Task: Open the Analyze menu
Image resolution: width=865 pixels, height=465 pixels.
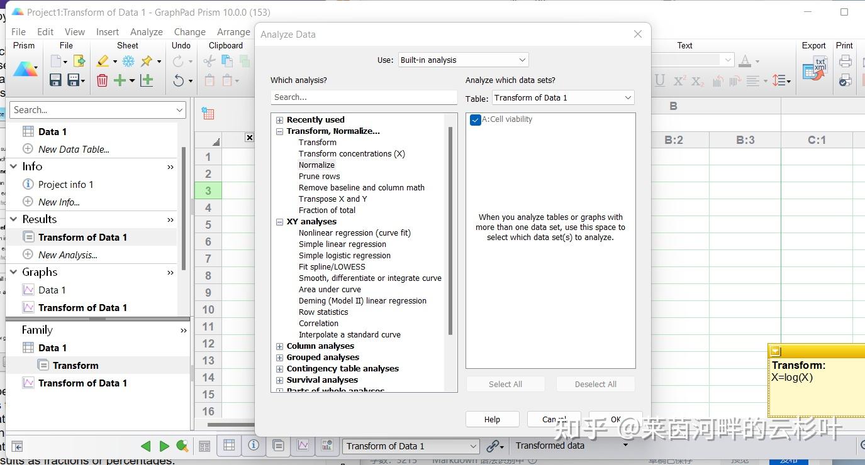Action: click(x=147, y=32)
